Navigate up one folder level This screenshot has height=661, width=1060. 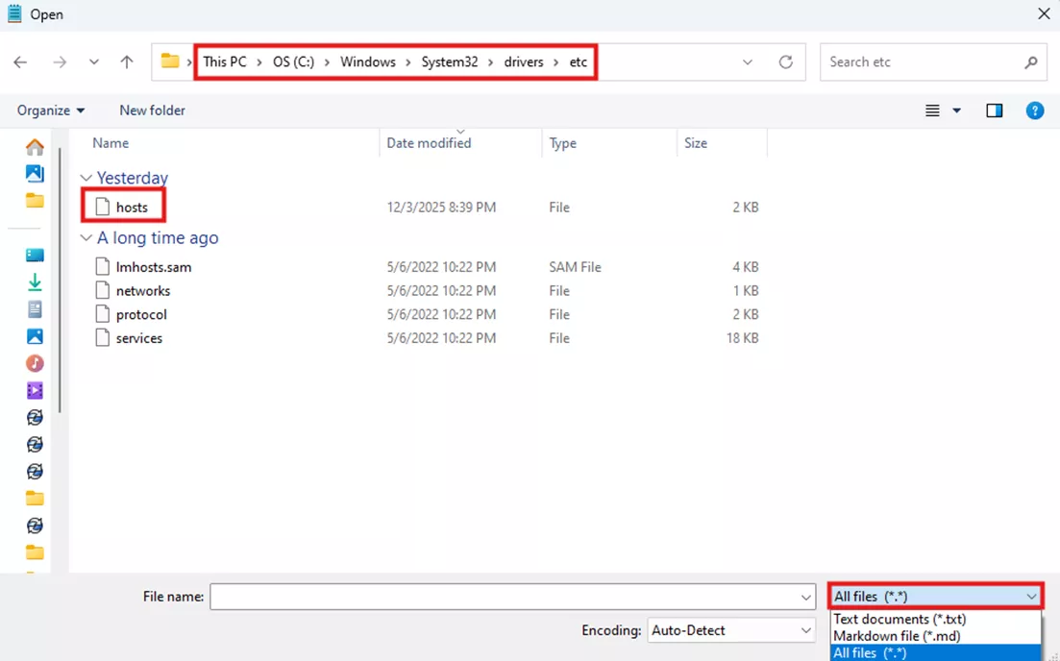(126, 61)
